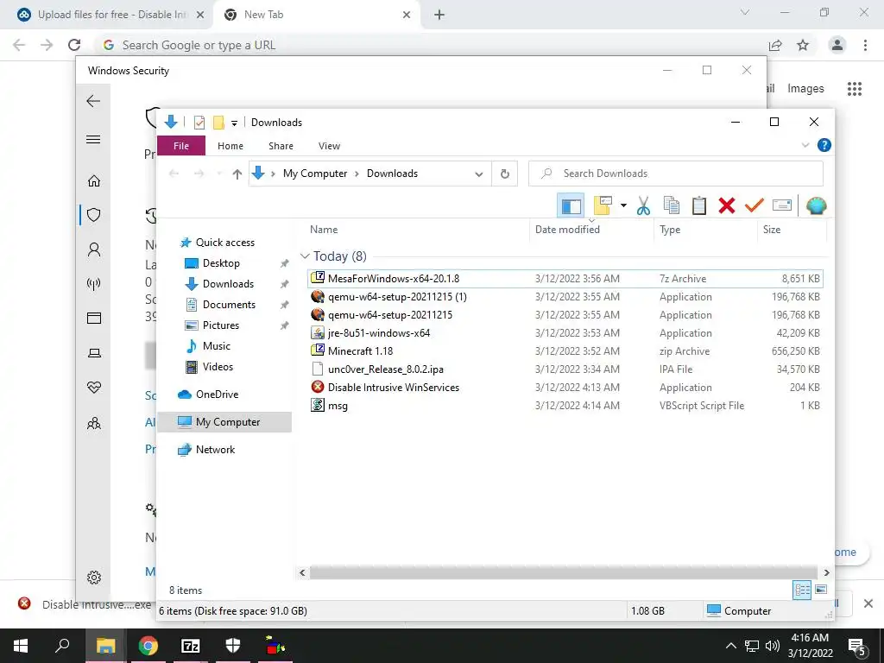Screen dimensions: 884x663
Task: Click the new folder view icon in toolbar
Action: click(603, 205)
